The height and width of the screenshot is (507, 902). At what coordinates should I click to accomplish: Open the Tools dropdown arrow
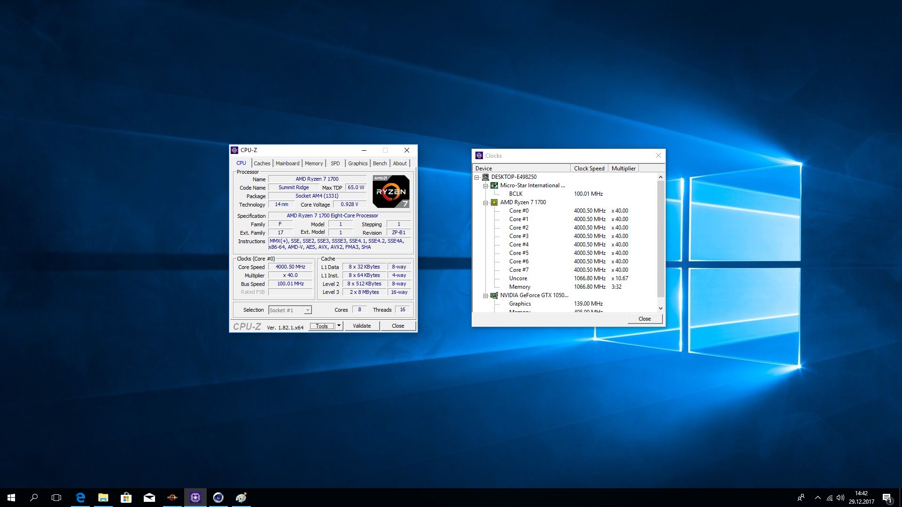[x=339, y=326]
